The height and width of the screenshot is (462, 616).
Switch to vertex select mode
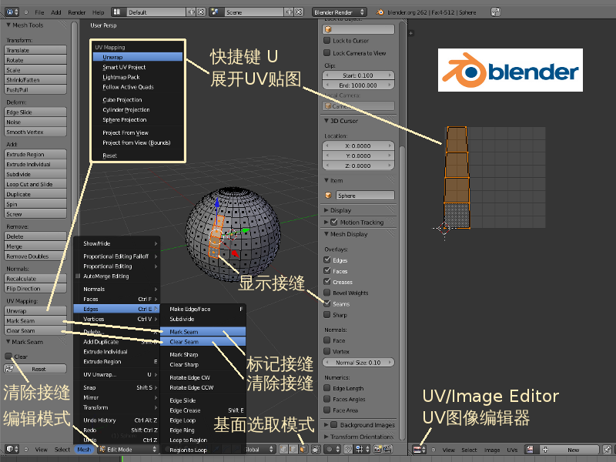(x=283, y=449)
